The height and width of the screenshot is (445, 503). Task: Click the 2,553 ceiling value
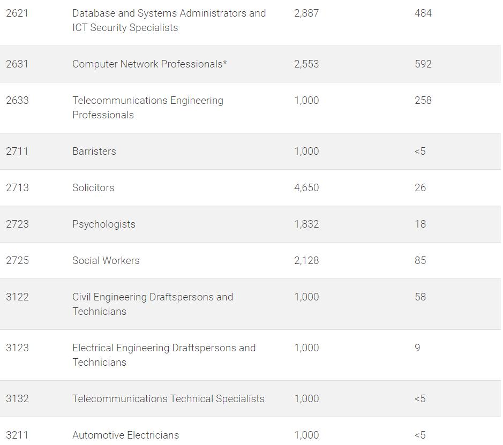(306, 64)
